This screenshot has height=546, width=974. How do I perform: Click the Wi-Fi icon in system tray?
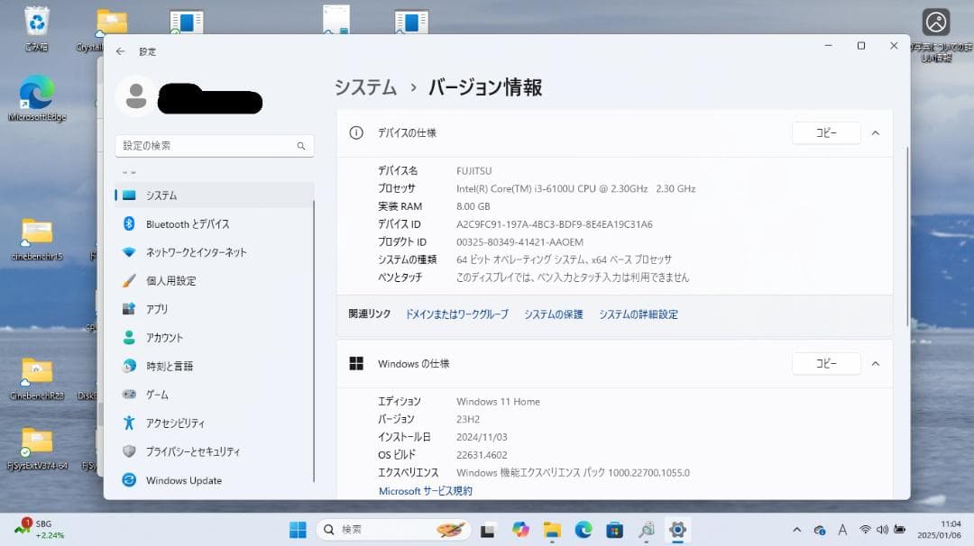(864, 530)
